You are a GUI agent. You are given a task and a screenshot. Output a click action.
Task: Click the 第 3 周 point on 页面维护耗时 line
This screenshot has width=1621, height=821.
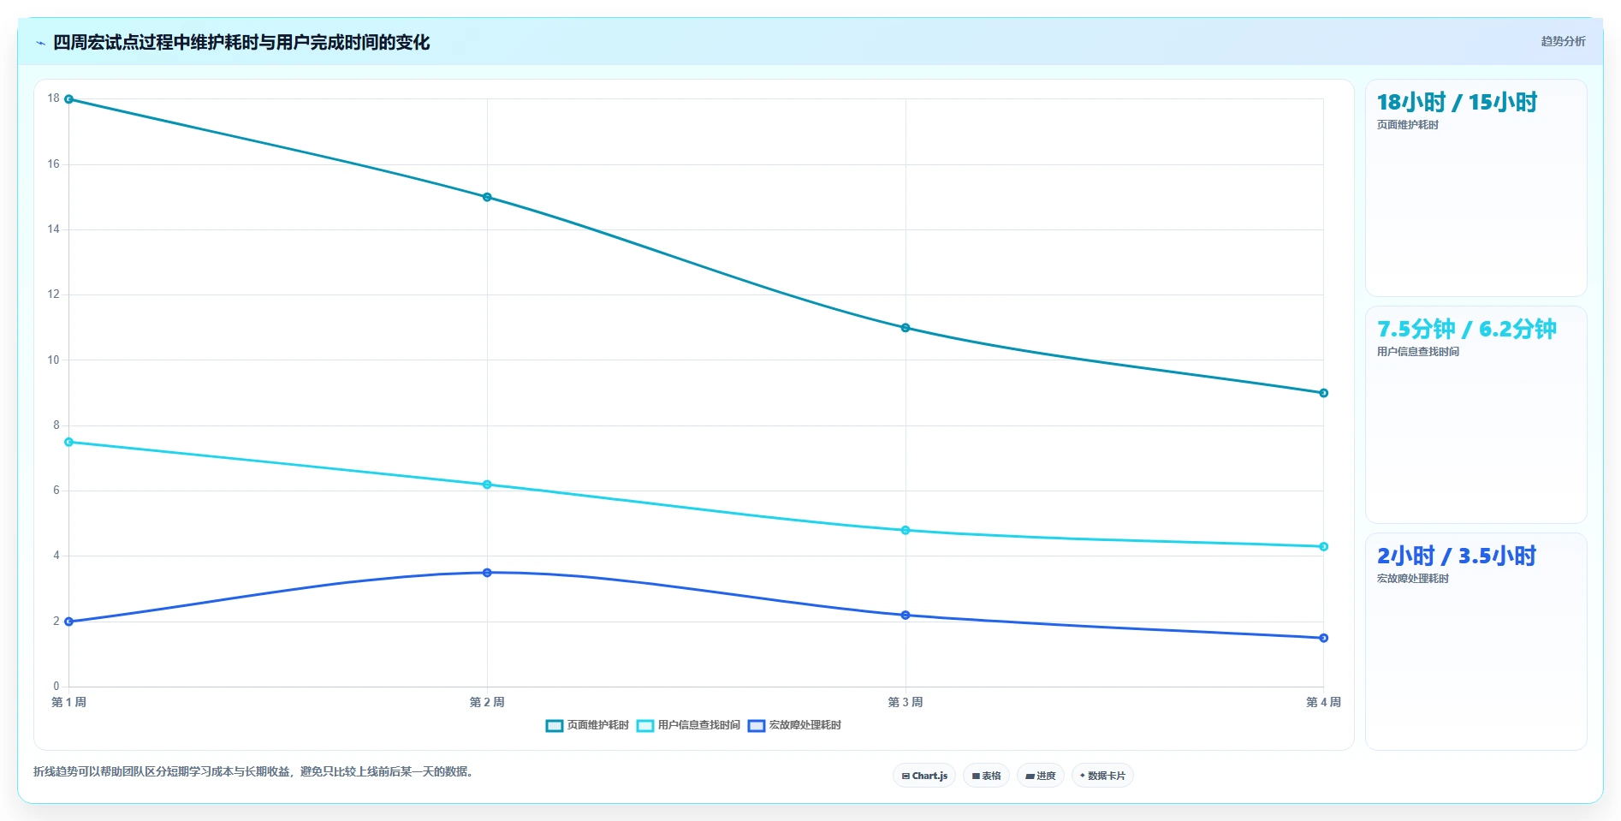click(906, 328)
